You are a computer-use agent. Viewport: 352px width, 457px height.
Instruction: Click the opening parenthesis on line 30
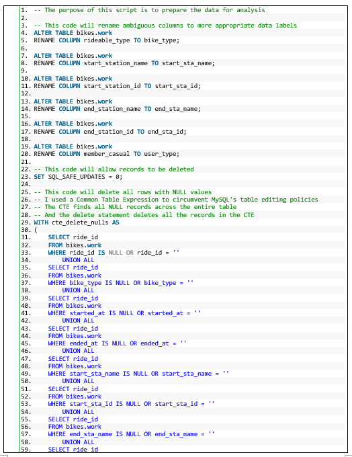pos(36,230)
